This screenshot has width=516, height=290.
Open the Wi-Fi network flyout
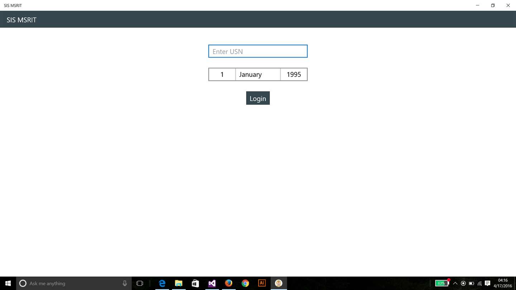point(479,283)
